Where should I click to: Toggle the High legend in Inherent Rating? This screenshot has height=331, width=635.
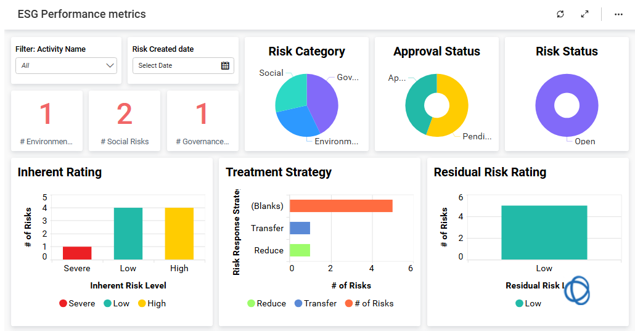point(151,303)
